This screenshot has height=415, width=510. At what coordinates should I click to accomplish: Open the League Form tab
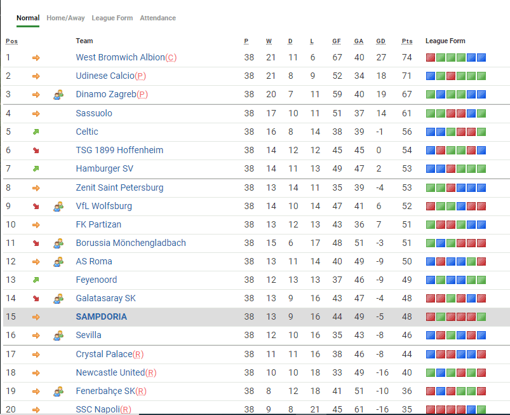pyautogui.click(x=112, y=18)
